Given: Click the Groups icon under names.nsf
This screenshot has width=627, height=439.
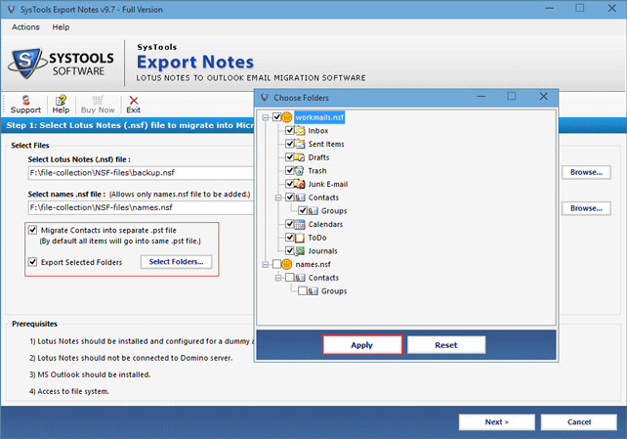Looking at the screenshot, I should (x=313, y=291).
